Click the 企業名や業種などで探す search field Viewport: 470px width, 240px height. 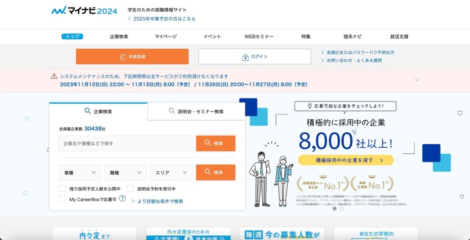(125, 143)
